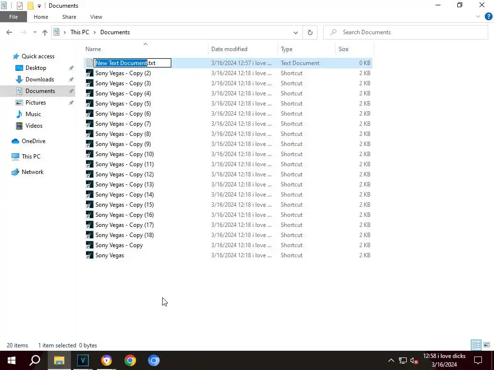Open the View ribbon tab
Image resolution: width=494 pixels, height=370 pixels.
click(96, 17)
